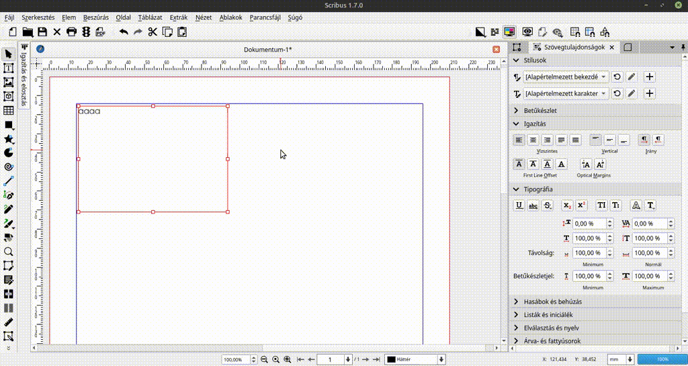Image resolution: width=688 pixels, height=366 pixels.
Task: Click the Undo arrow icon
Action: click(x=124, y=32)
